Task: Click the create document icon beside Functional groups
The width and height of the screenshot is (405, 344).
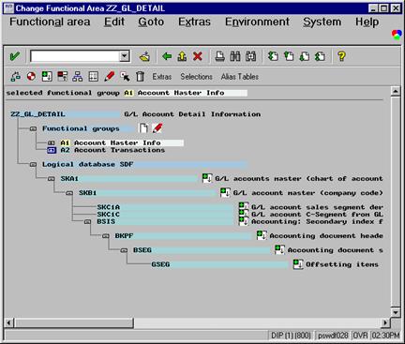Action: point(143,127)
